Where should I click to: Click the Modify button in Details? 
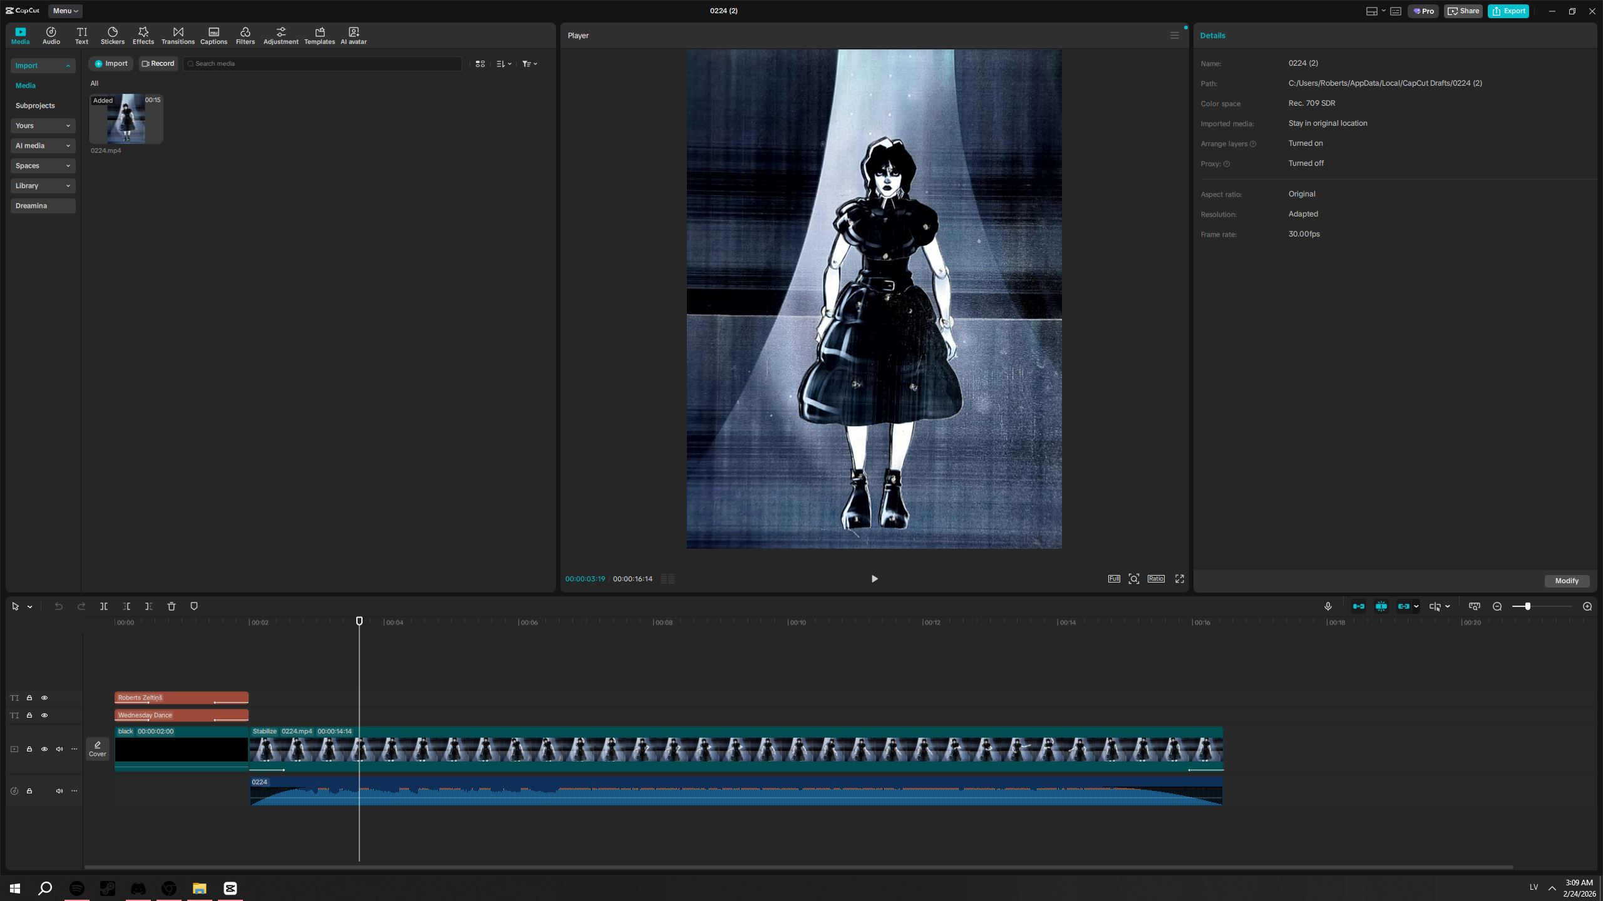[1567, 581]
